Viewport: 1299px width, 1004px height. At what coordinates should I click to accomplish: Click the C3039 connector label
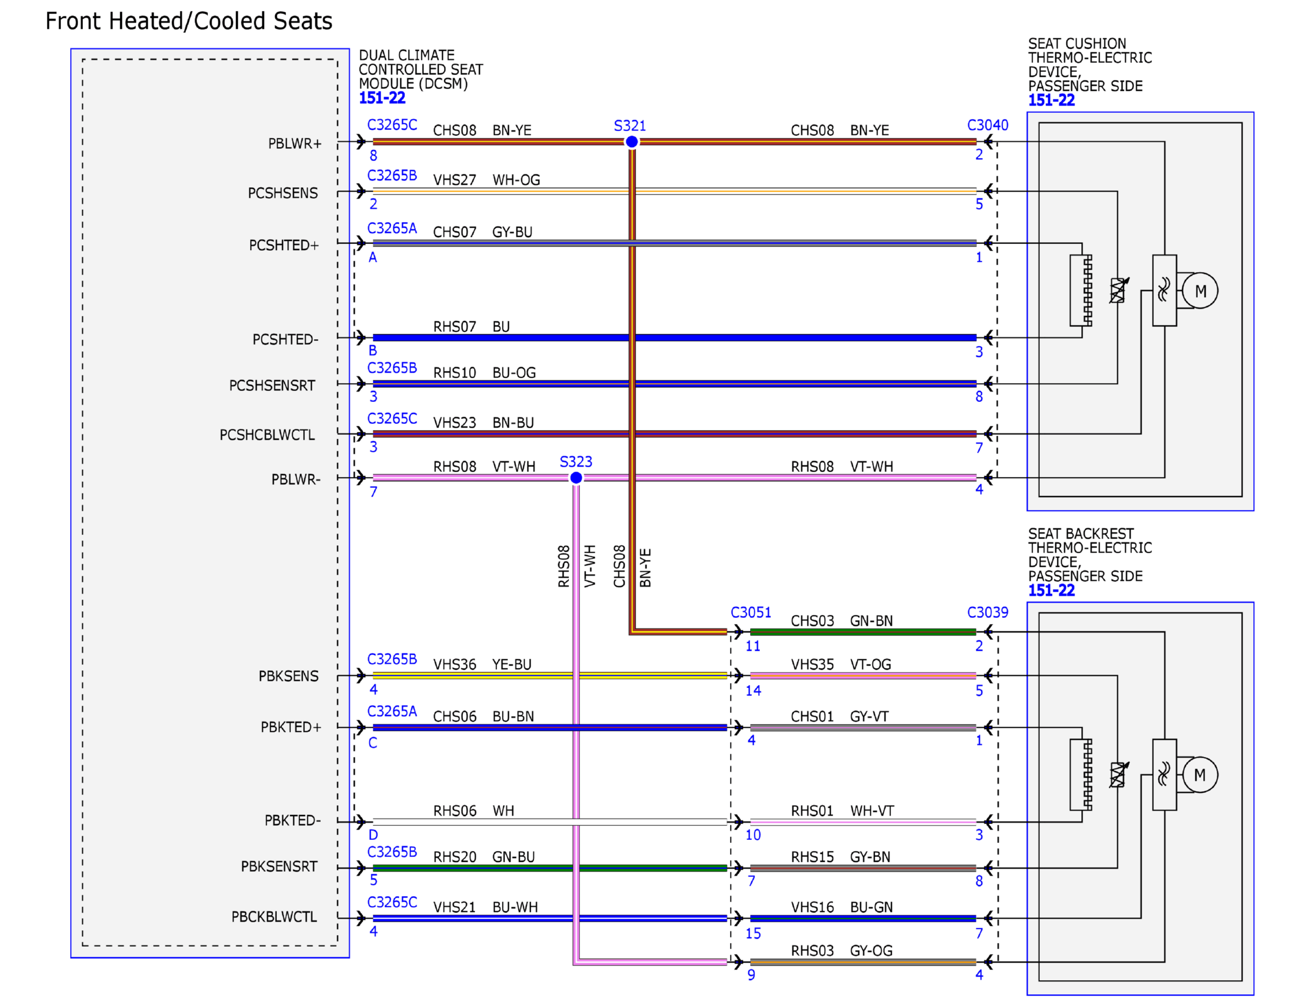[987, 612]
